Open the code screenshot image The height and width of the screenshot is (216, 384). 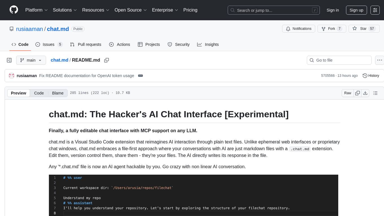tap(193, 195)
